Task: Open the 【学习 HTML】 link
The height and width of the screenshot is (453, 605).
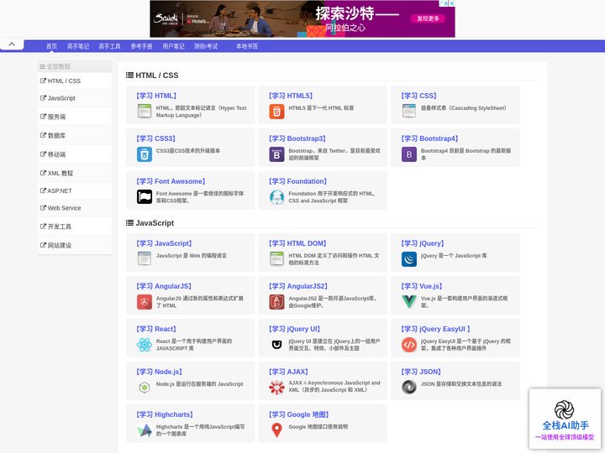Action: tap(156, 96)
